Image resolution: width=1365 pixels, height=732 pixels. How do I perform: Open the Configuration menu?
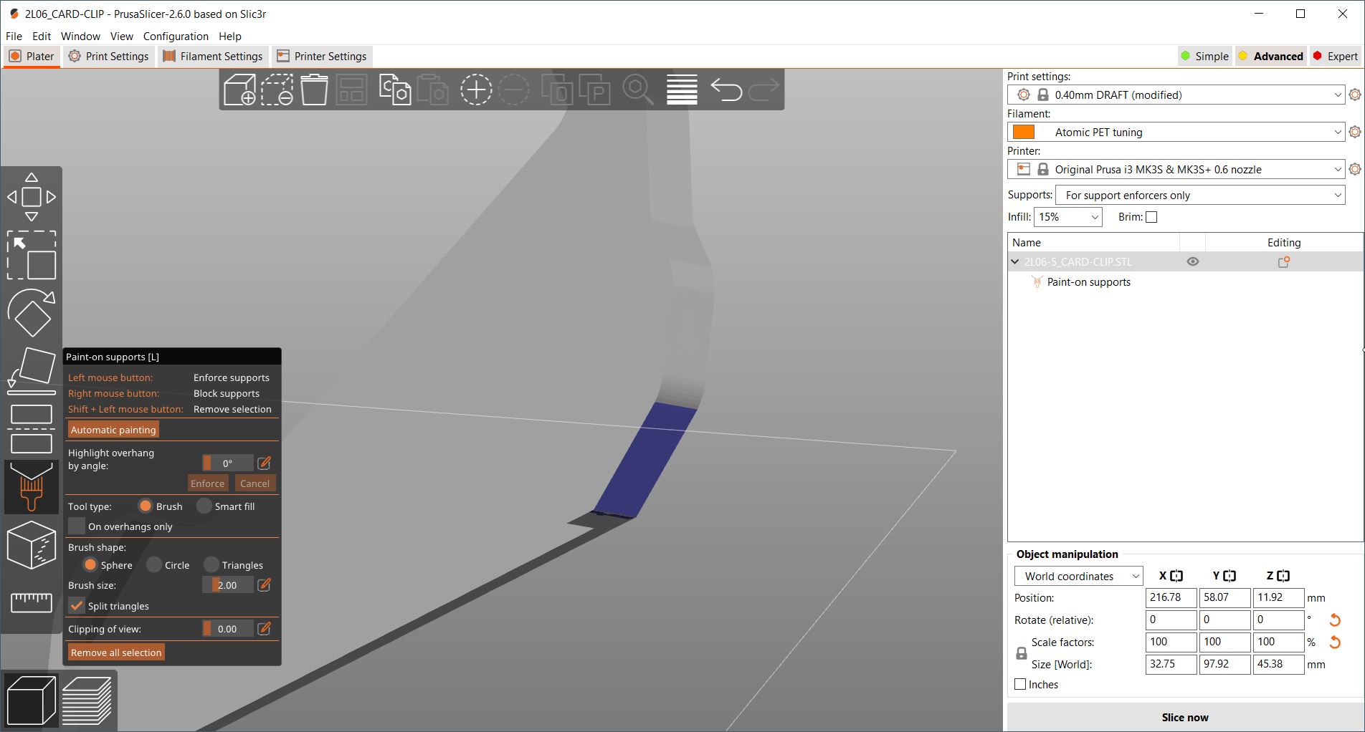[x=176, y=37]
